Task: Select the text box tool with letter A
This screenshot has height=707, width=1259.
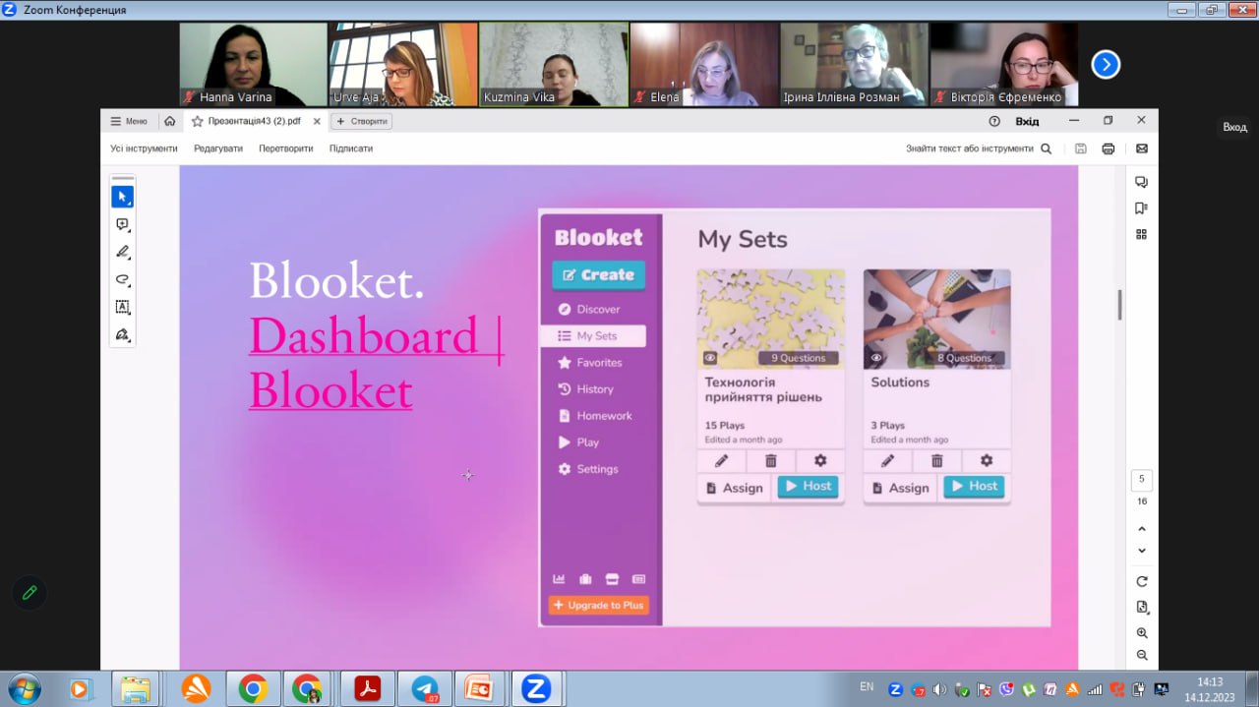Action: tap(122, 307)
